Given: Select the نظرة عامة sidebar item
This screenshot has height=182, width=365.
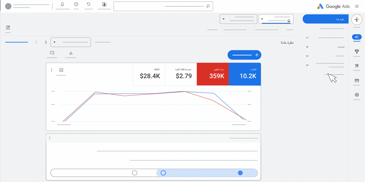Looking at the screenshot, I should (x=325, y=19).
